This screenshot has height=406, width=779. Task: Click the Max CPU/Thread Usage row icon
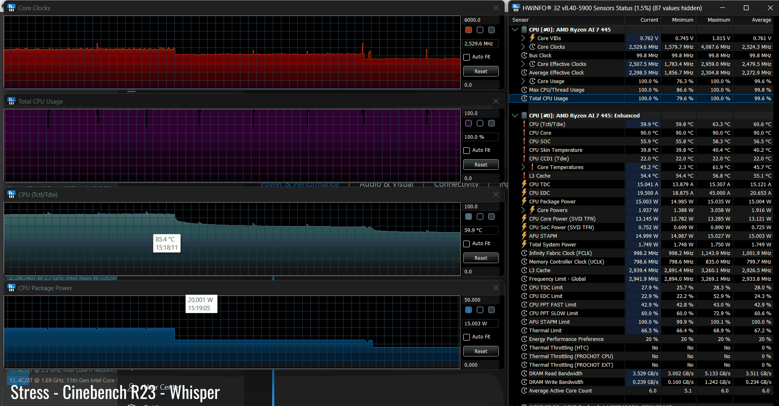(524, 90)
